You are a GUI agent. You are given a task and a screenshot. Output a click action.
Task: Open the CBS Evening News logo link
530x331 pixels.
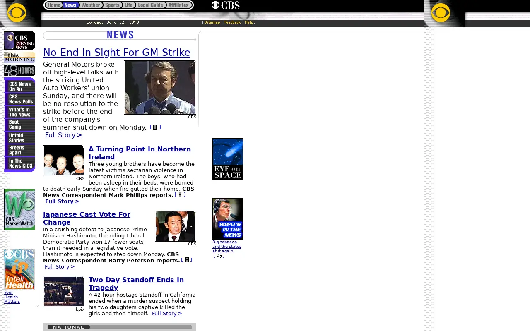[x=19, y=41]
